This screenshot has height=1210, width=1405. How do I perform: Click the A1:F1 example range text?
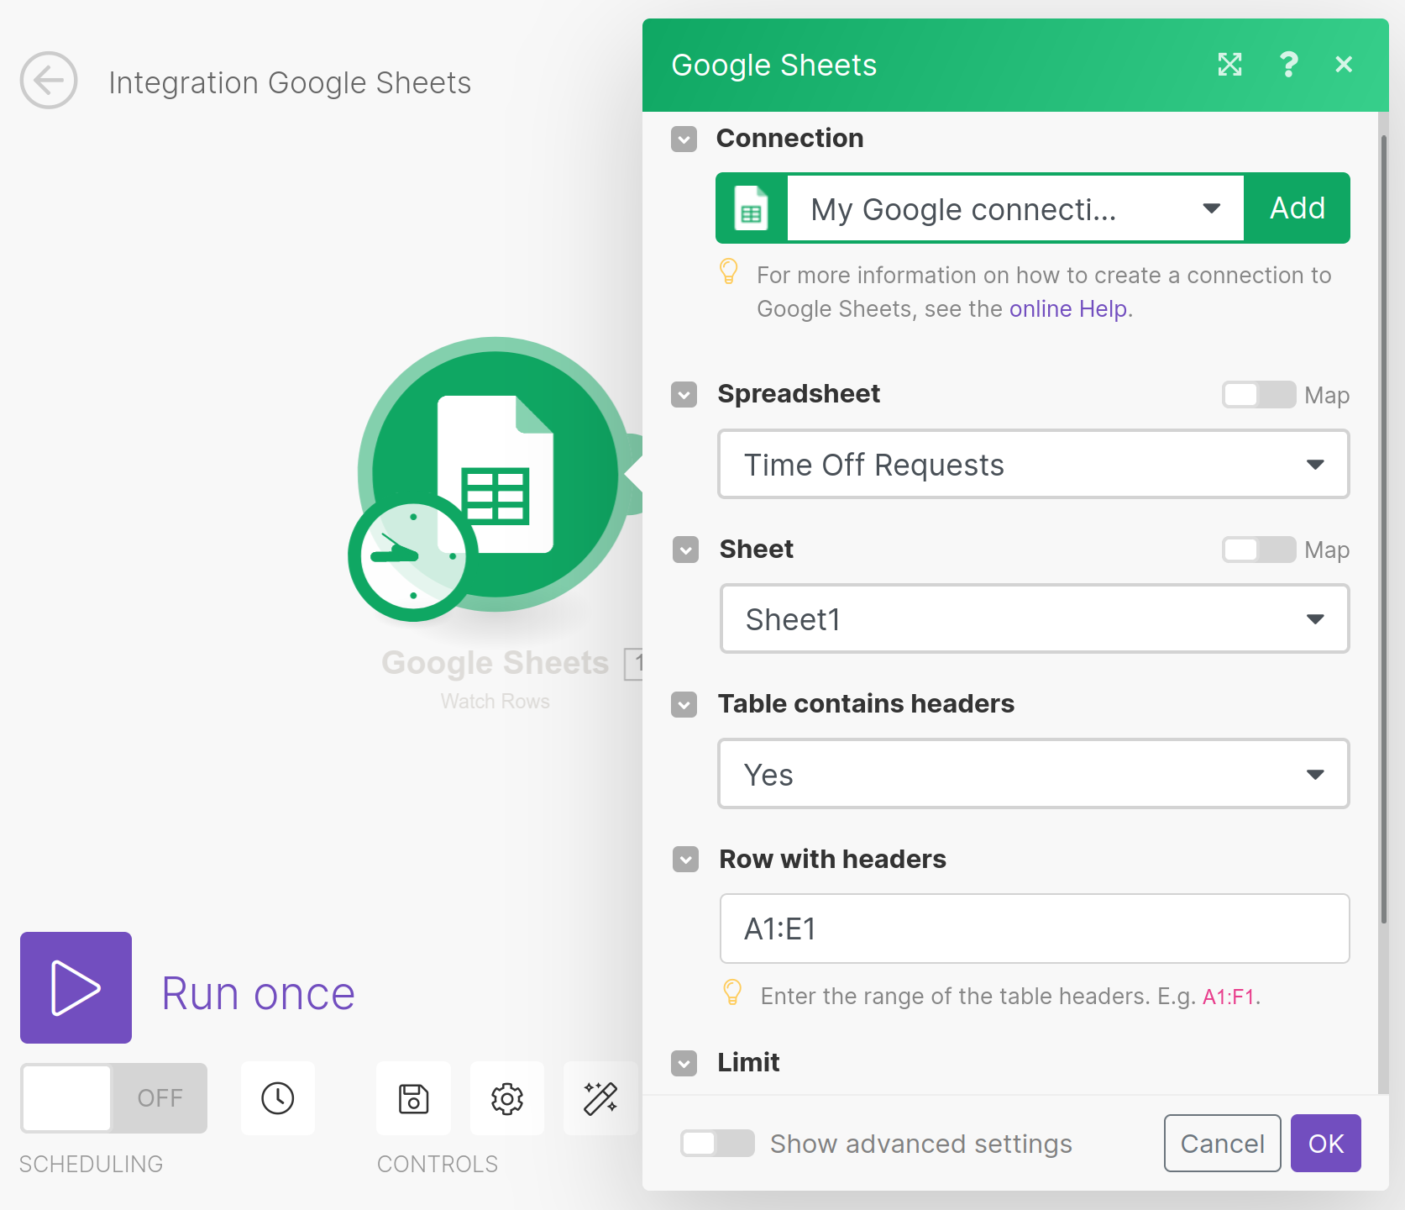pyautogui.click(x=1229, y=997)
